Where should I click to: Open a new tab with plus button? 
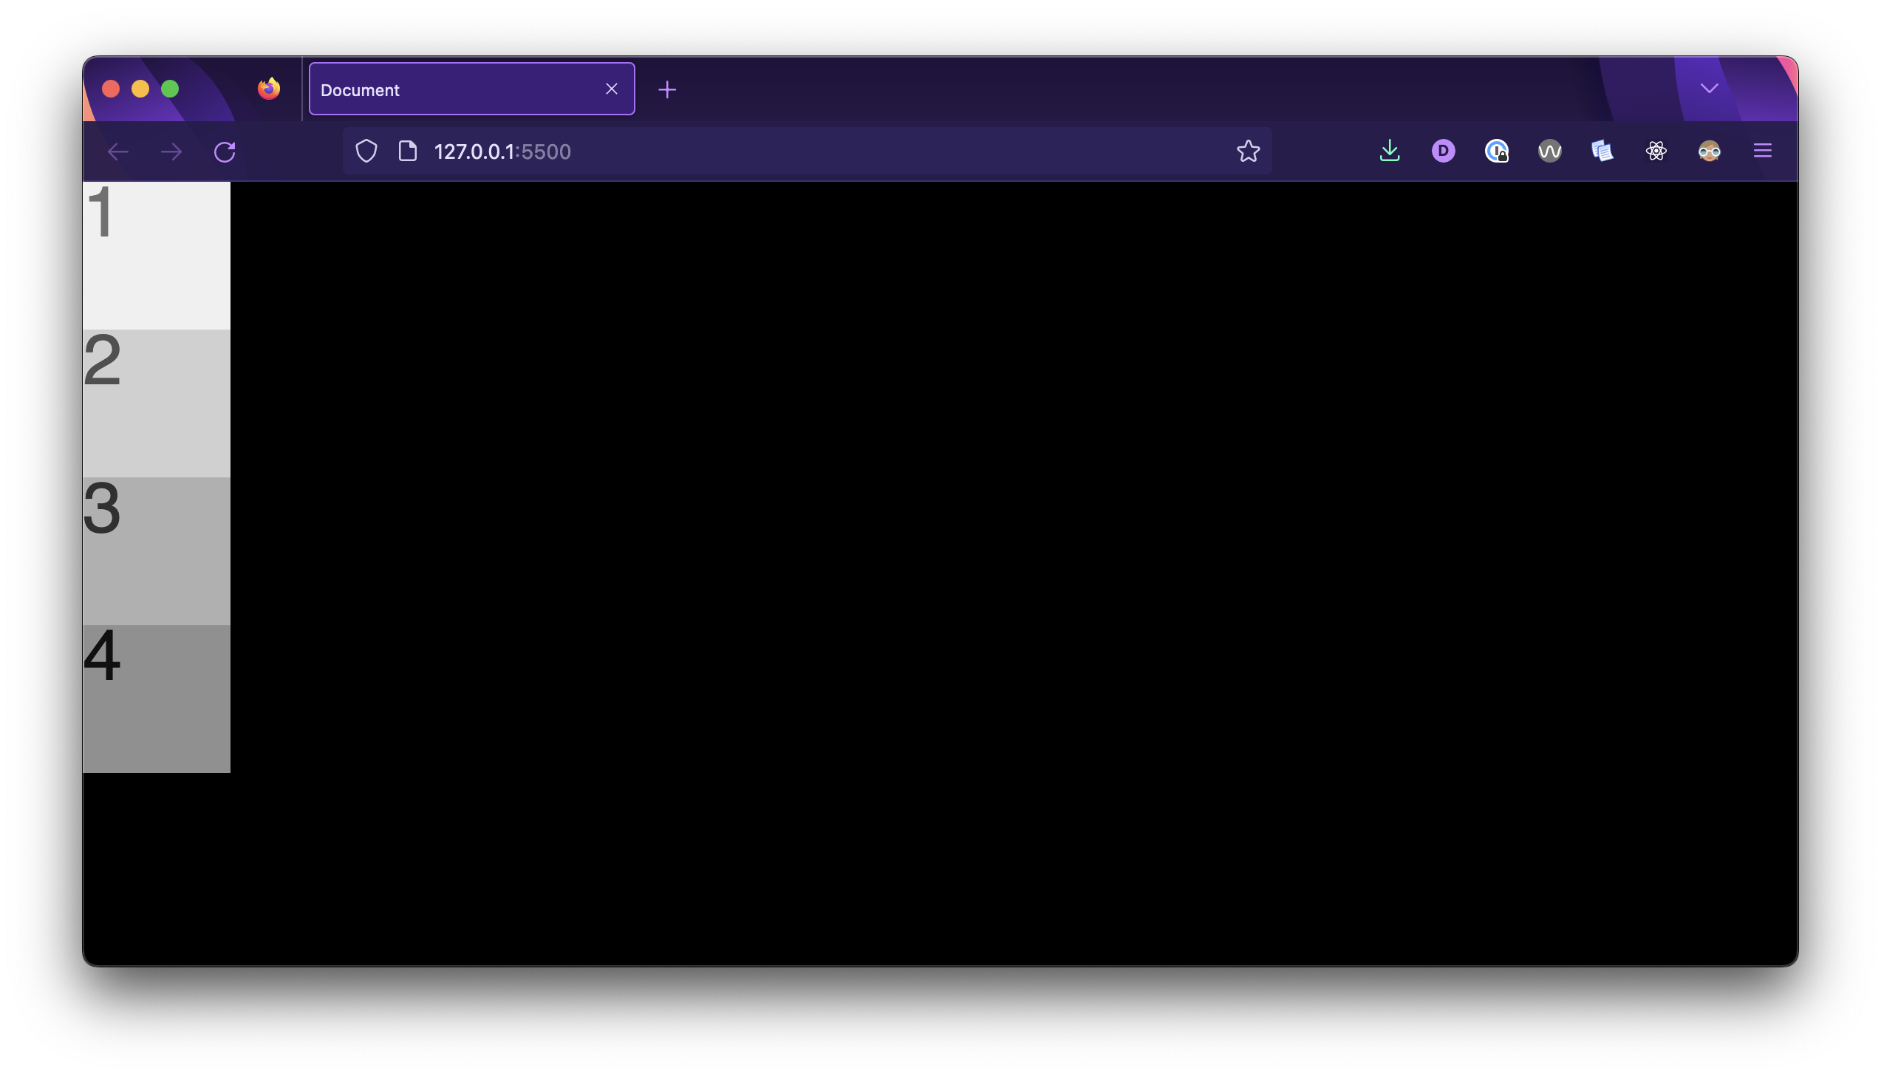point(667,89)
